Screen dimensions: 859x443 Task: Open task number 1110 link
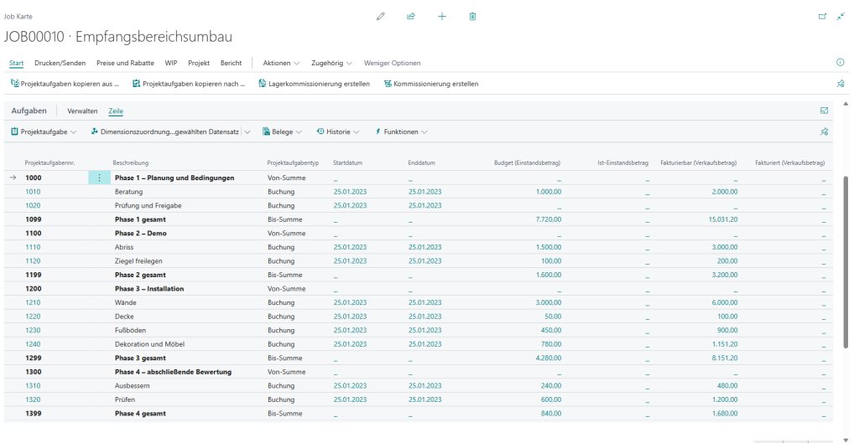[x=33, y=247]
